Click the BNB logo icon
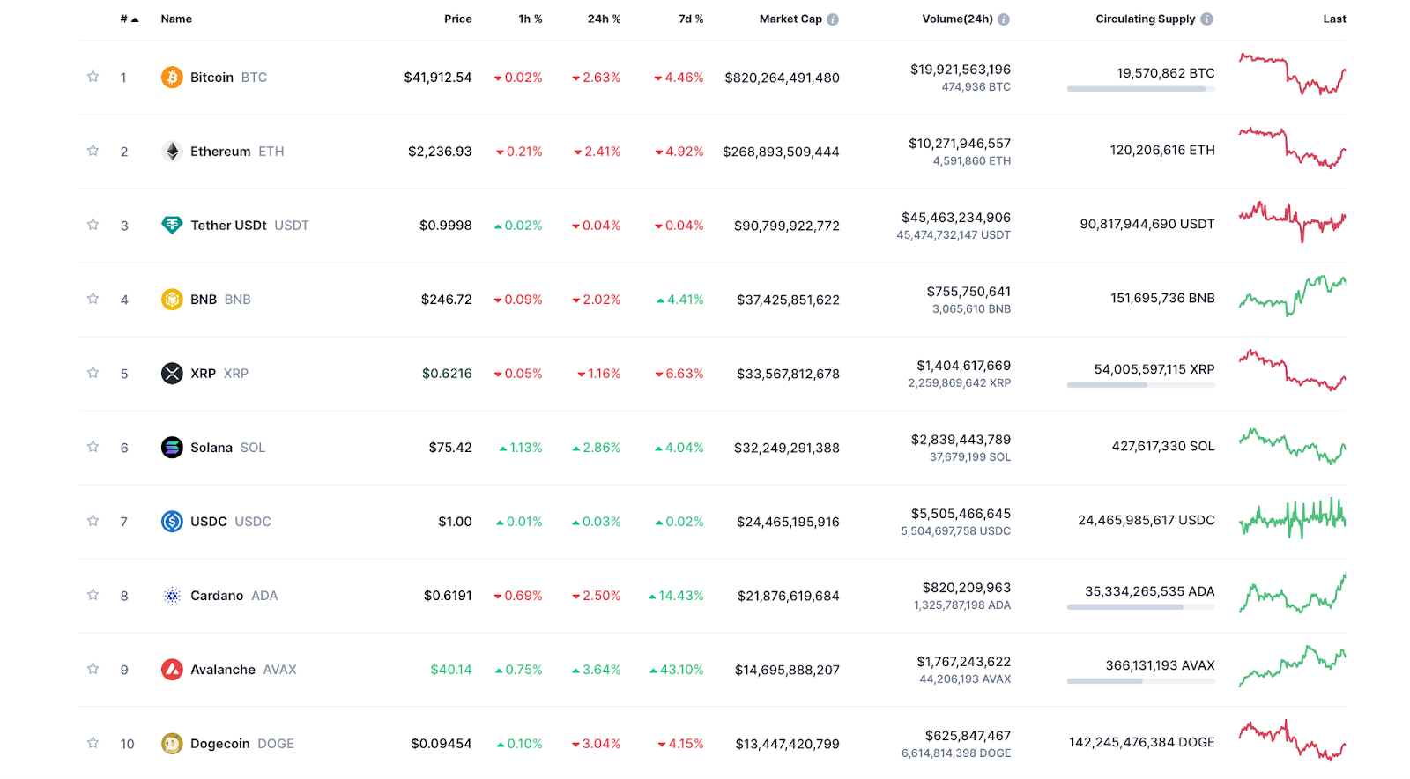The width and height of the screenshot is (1410, 779). [172, 300]
